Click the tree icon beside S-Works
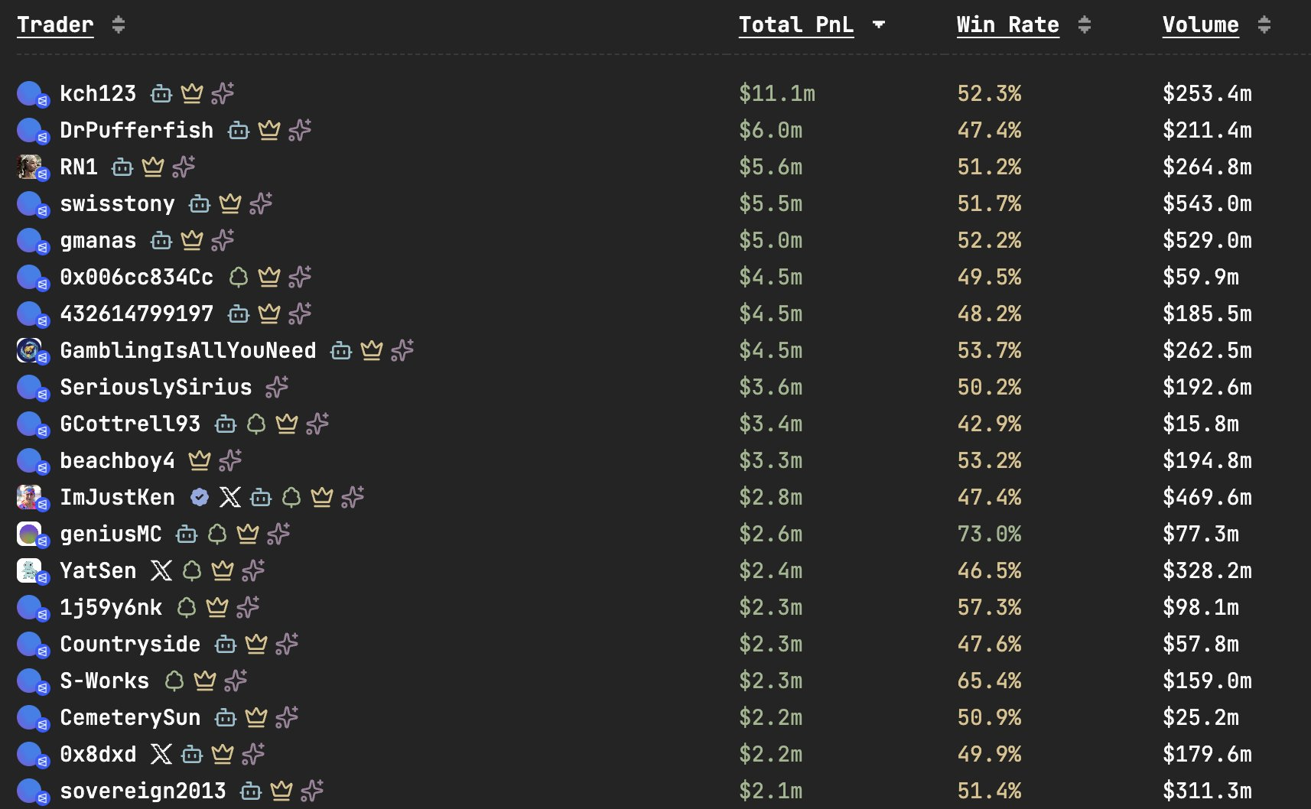Image resolution: width=1311 pixels, height=809 pixels. (x=174, y=681)
